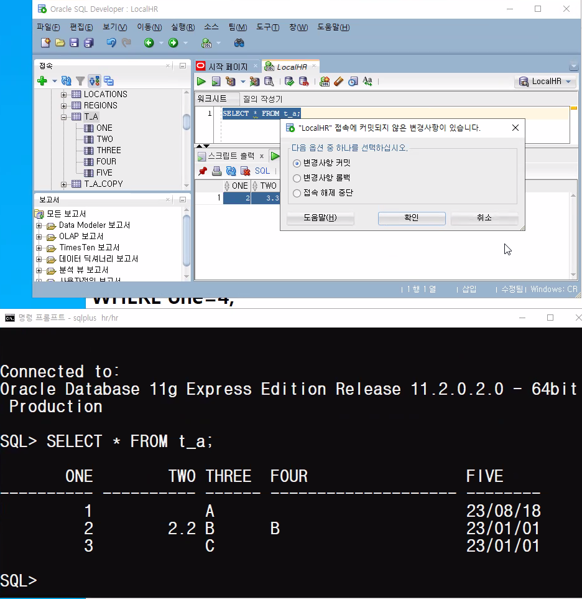Image resolution: width=582 pixels, height=599 pixels.
Task: Click the Rollback icon in worksheet toolbar
Action: pos(303,82)
